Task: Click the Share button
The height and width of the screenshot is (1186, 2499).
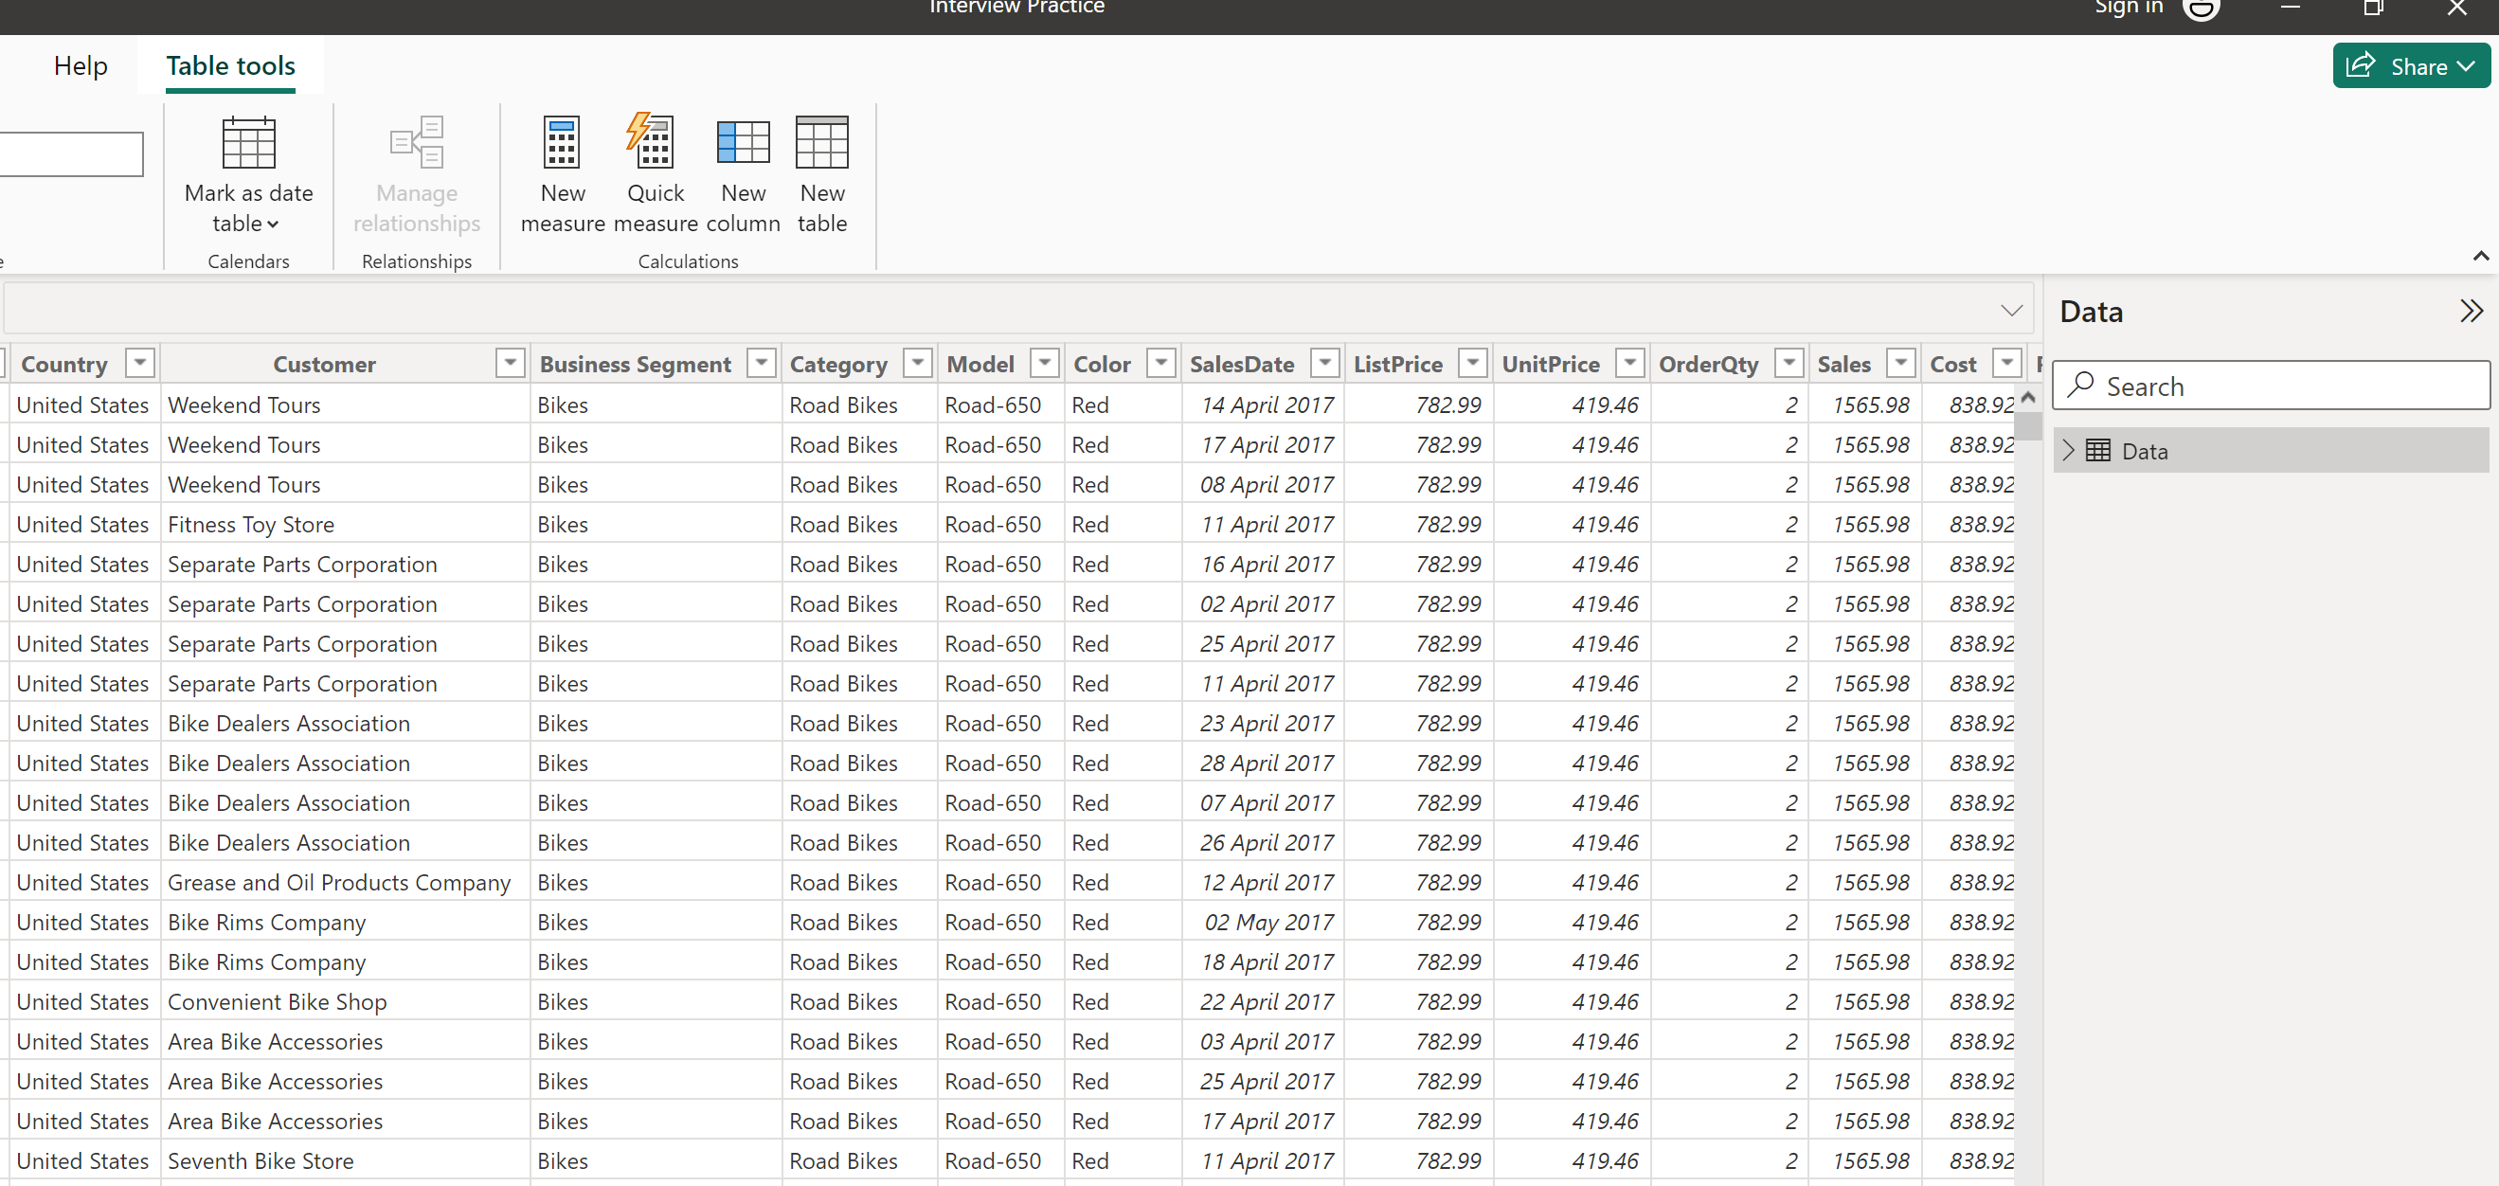Action: pos(2411,66)
